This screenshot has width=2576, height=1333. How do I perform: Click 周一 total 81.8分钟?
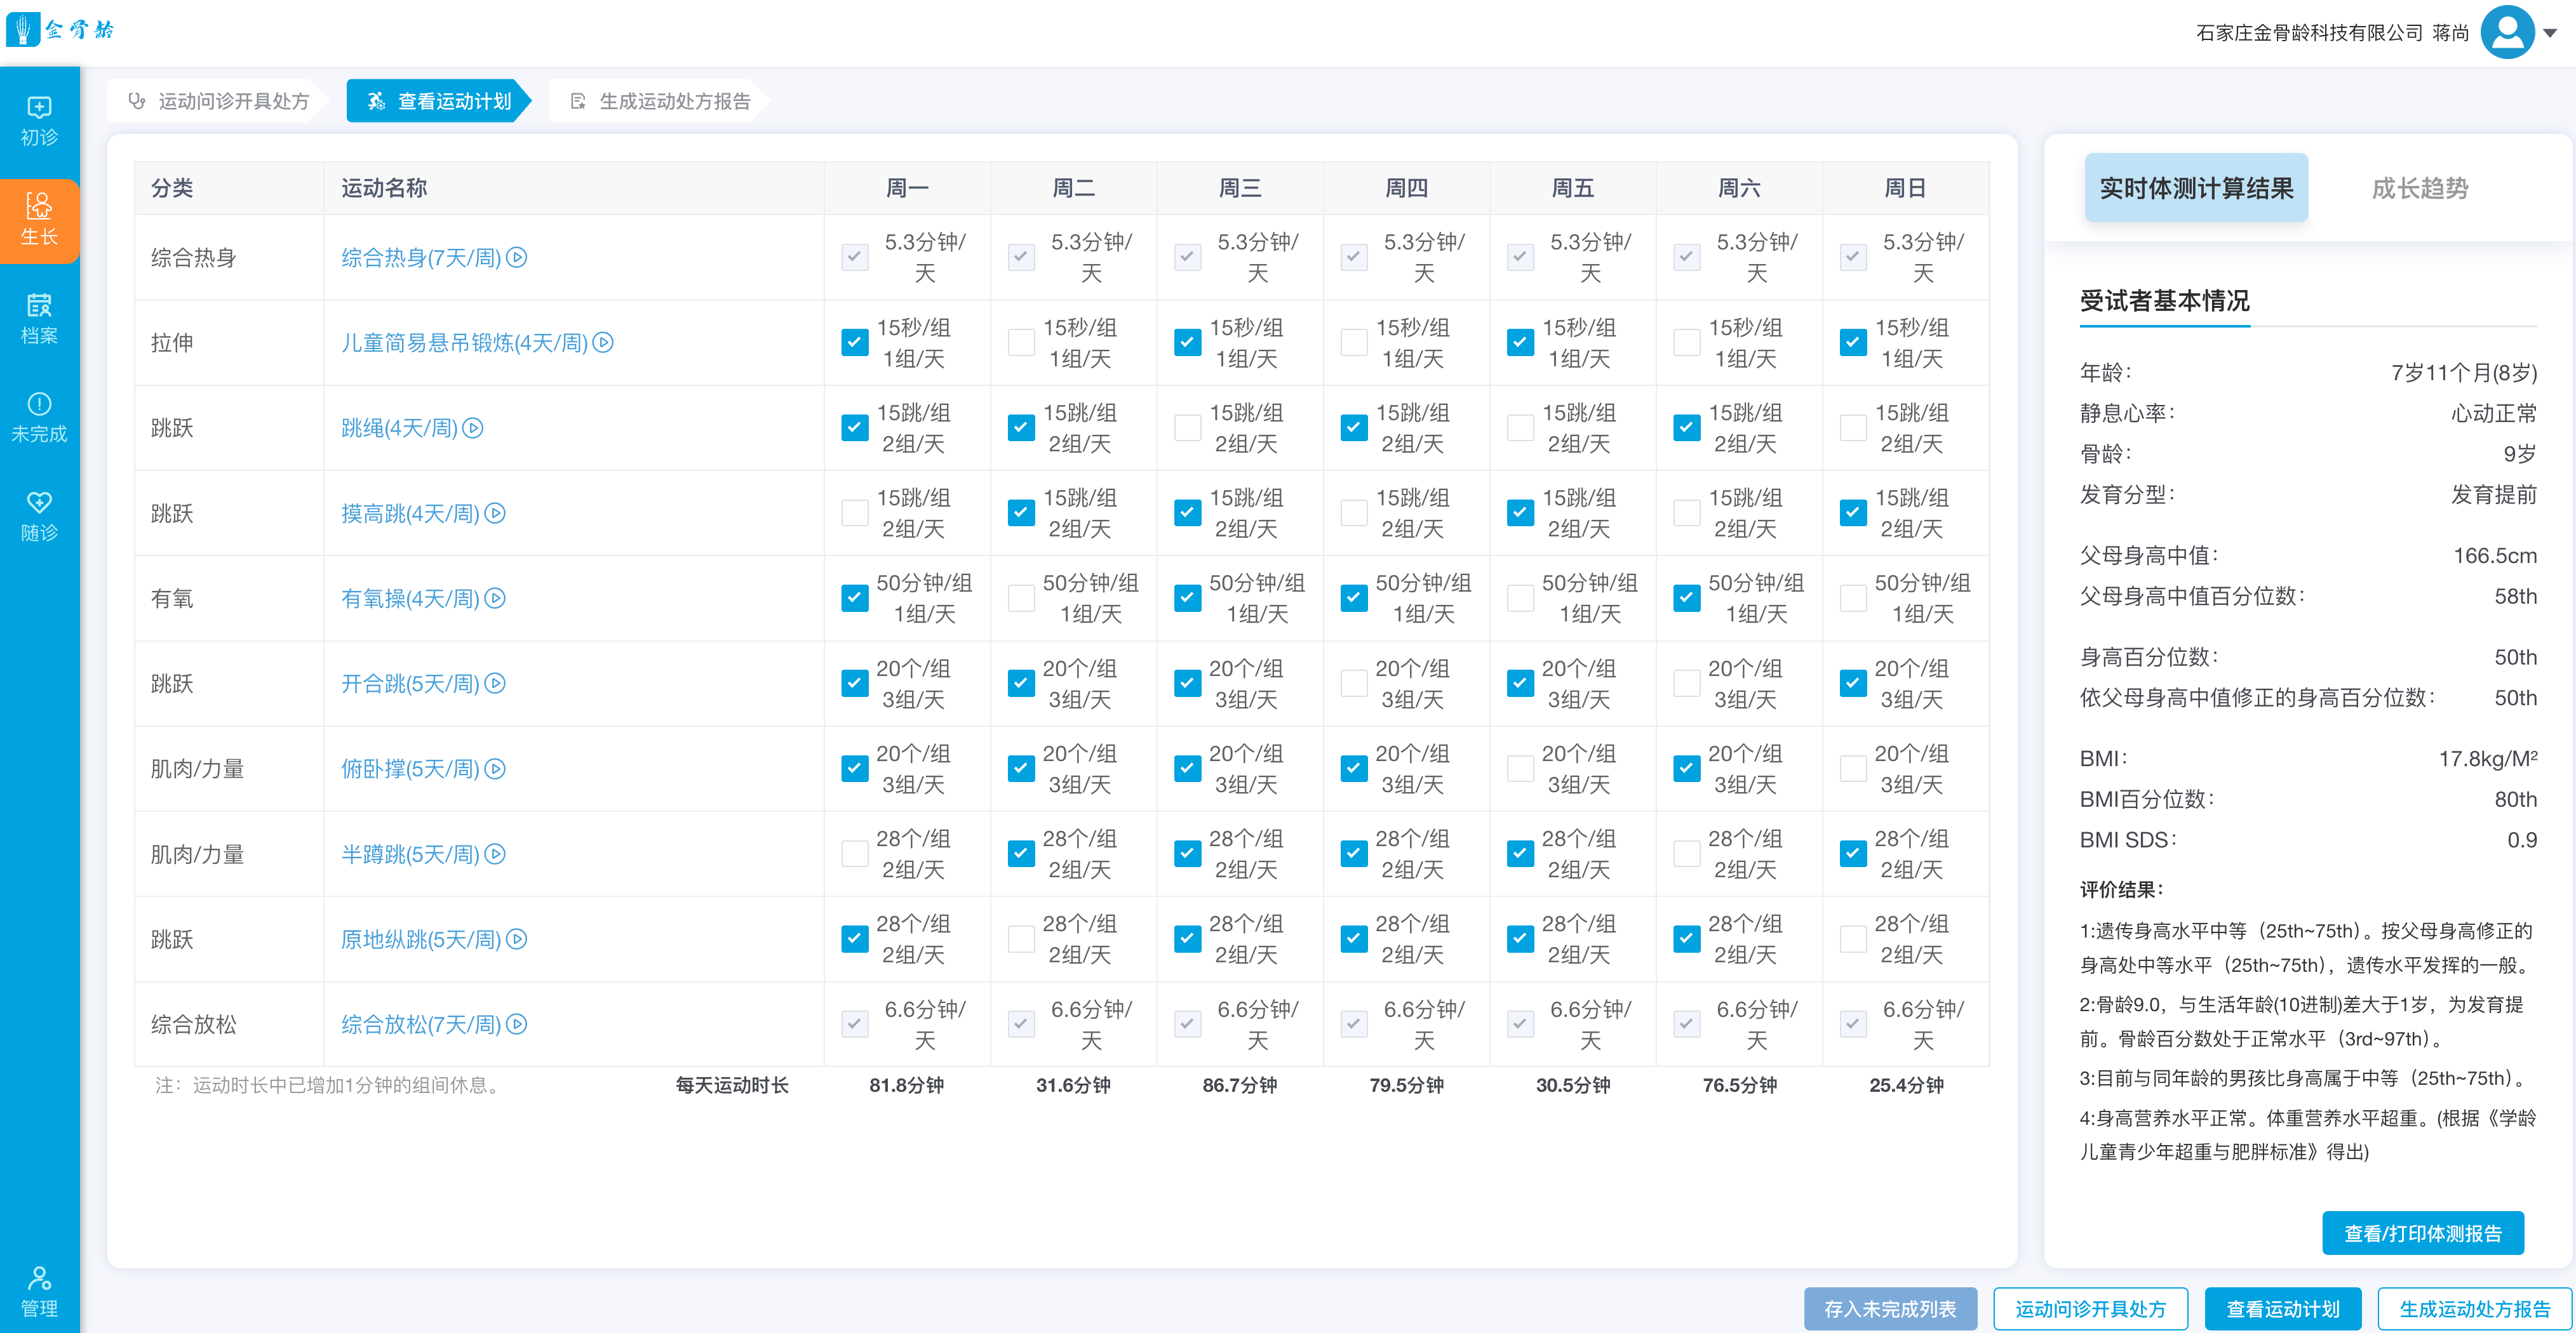[906, 1085]
